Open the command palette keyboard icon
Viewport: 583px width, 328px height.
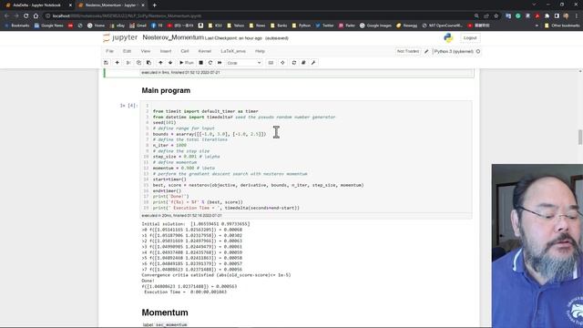click(x=271, y=63)
